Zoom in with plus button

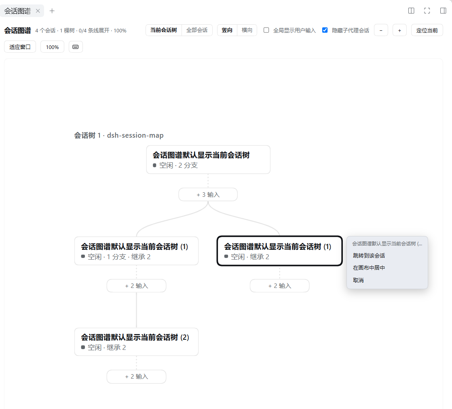tap(399, 30)
